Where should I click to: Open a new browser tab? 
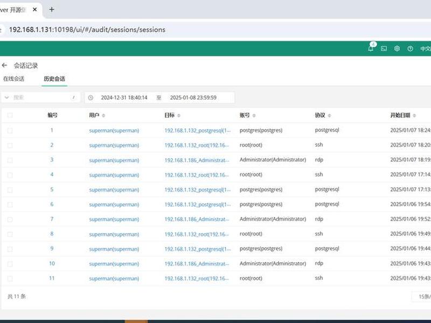pyautogui.click(x=51, y=10)
